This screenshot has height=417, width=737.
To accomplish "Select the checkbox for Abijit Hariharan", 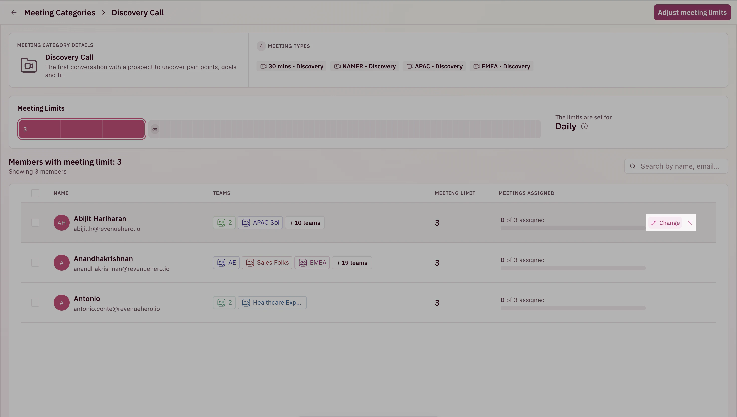I will click(x=35, y=222).
